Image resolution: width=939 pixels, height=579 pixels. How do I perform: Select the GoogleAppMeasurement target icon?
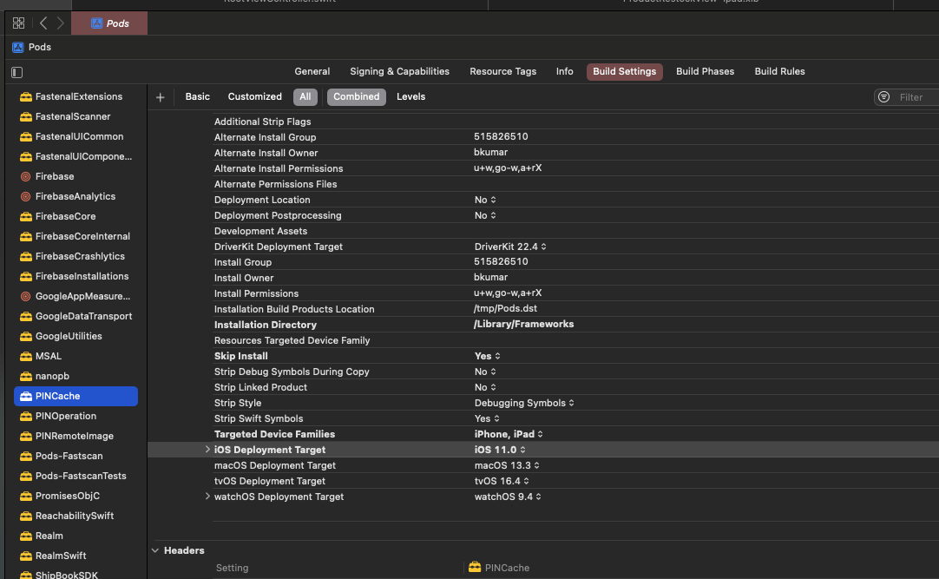25,296
